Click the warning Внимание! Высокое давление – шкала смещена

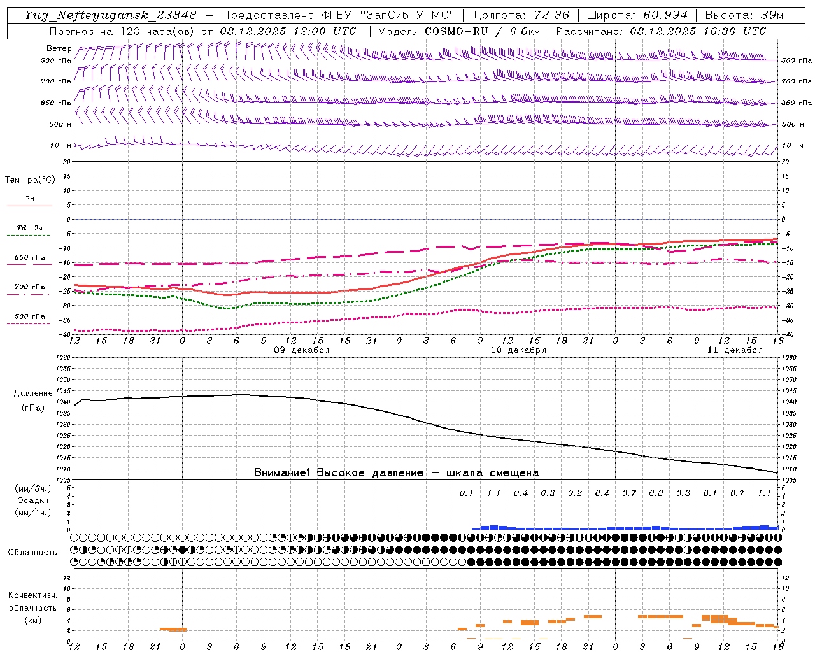tap(396, 472)
